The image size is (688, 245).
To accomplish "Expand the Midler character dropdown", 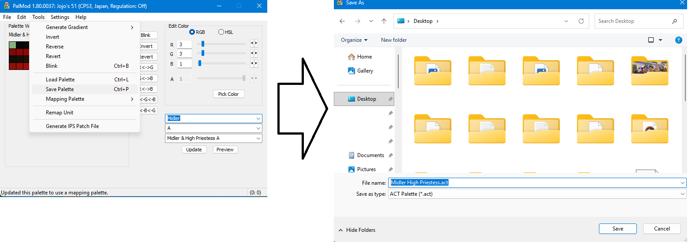I will coord(258,118).
